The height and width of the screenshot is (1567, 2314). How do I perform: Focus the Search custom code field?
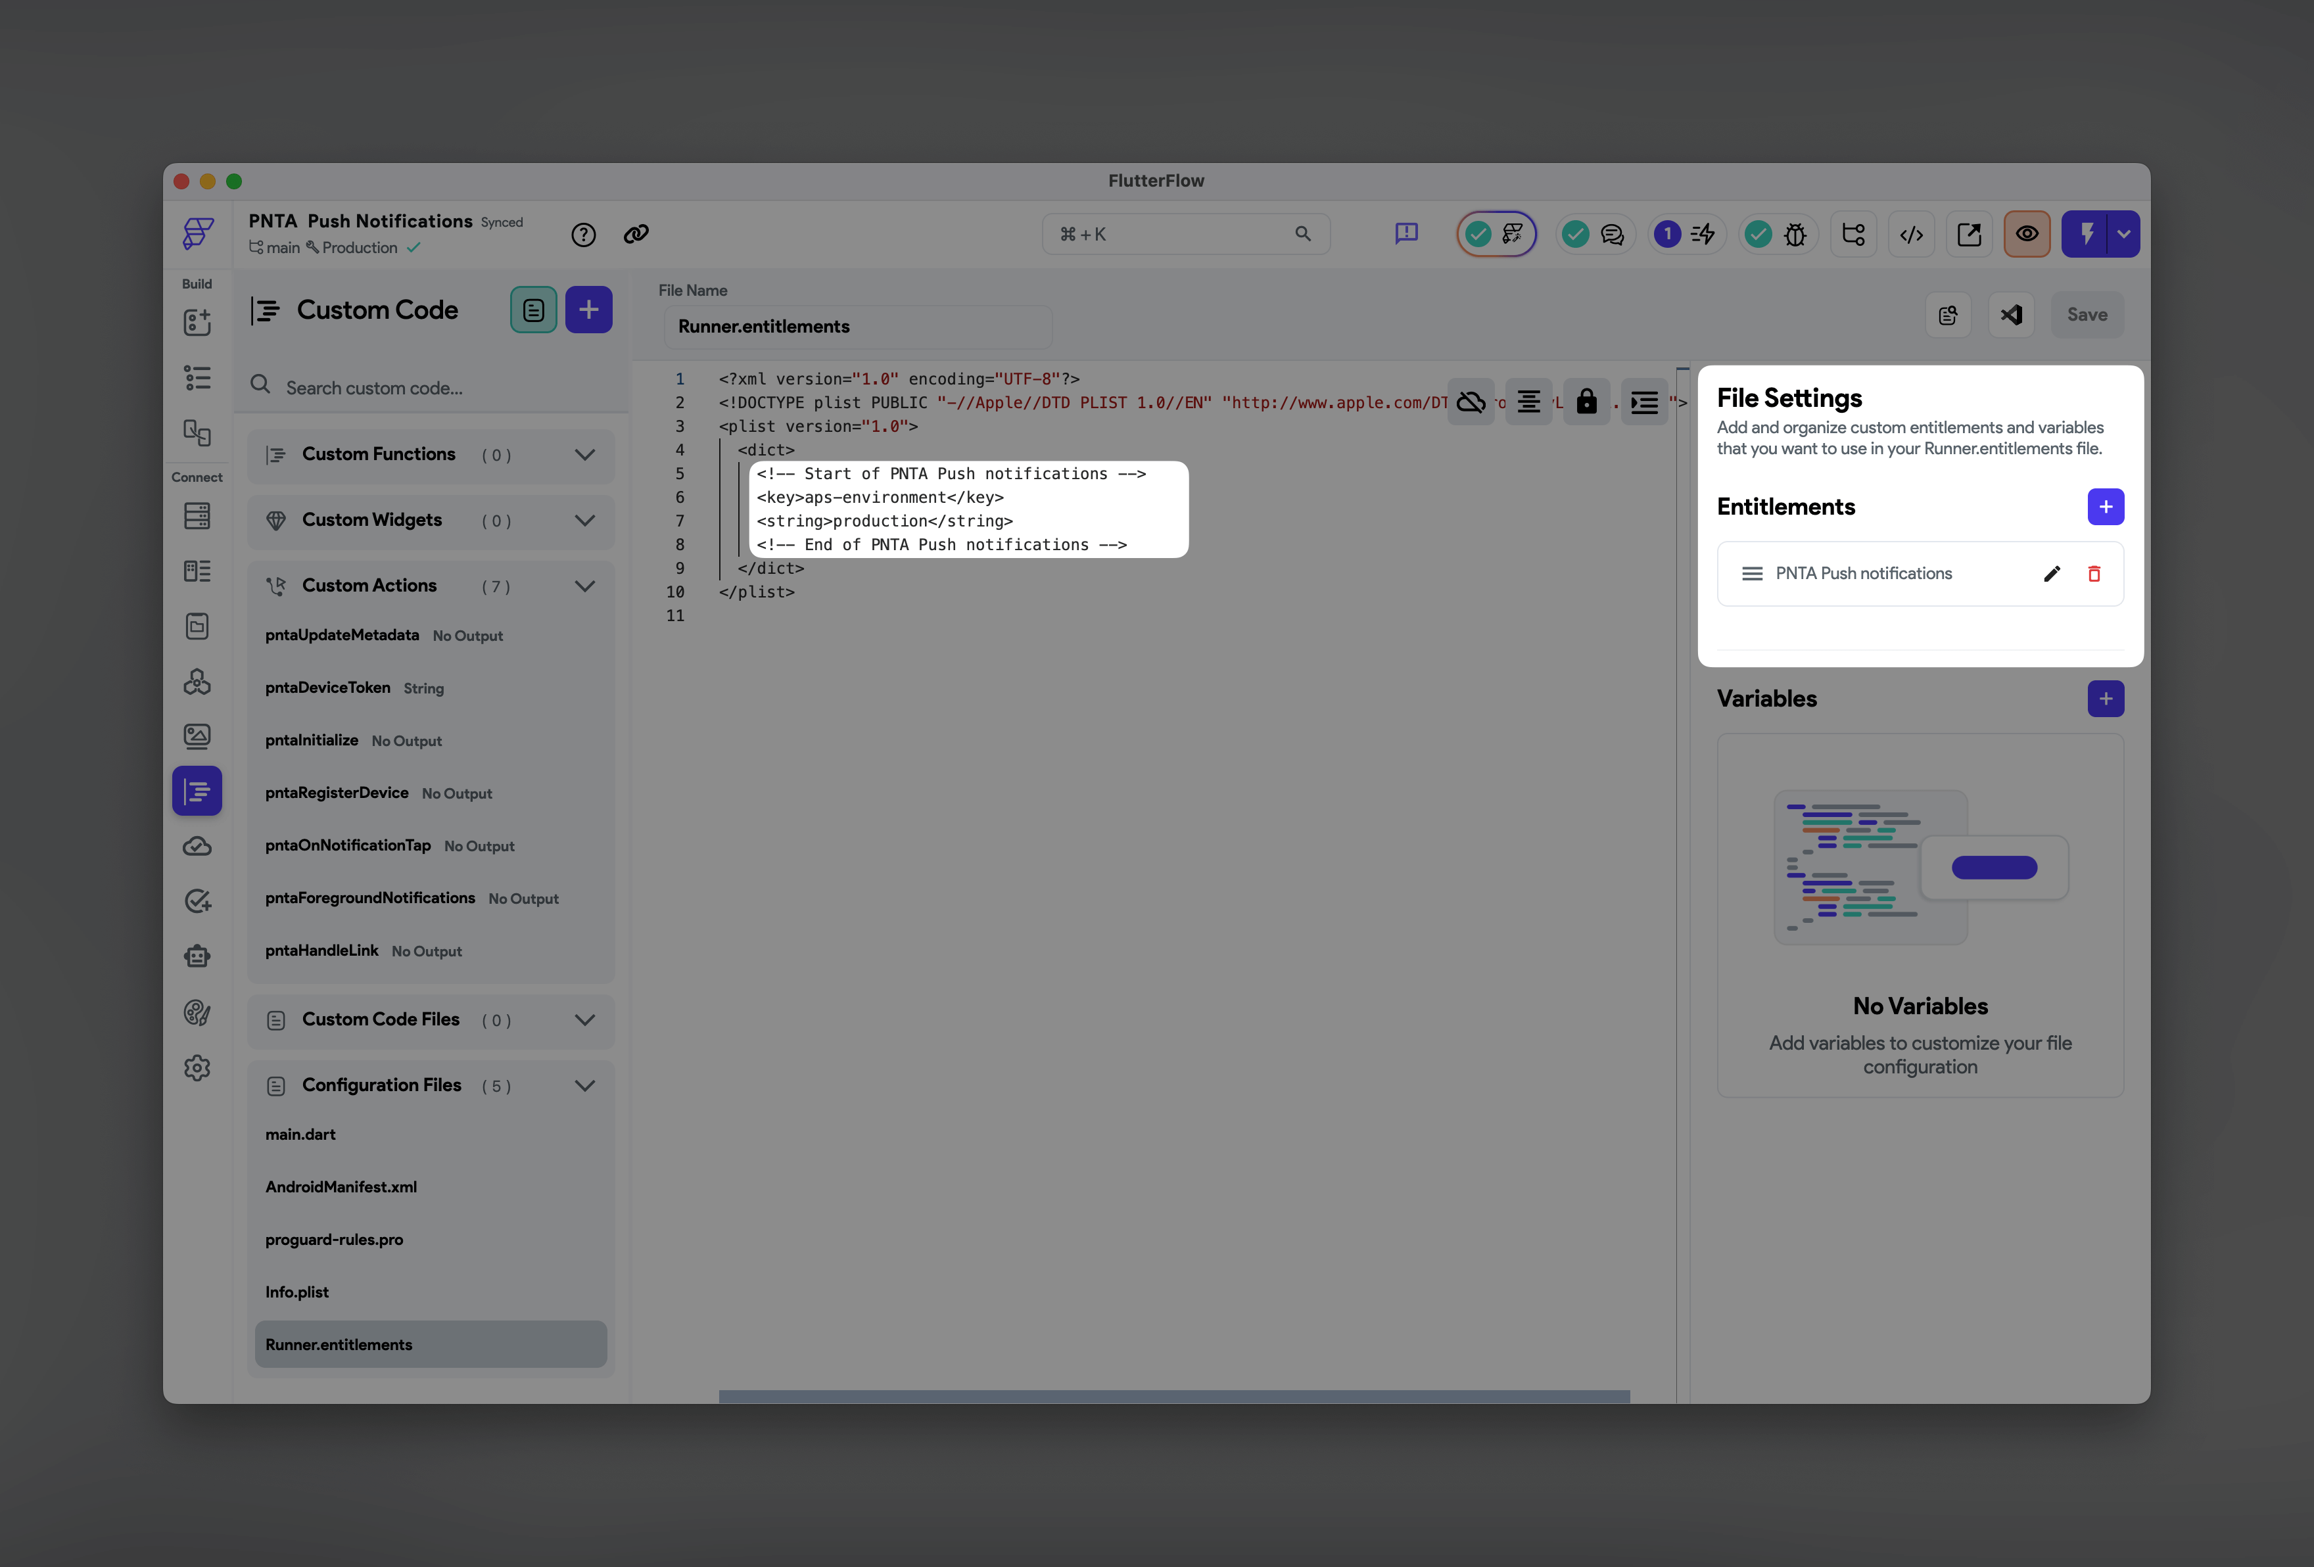pyautogui.click(x=431, y=387)
